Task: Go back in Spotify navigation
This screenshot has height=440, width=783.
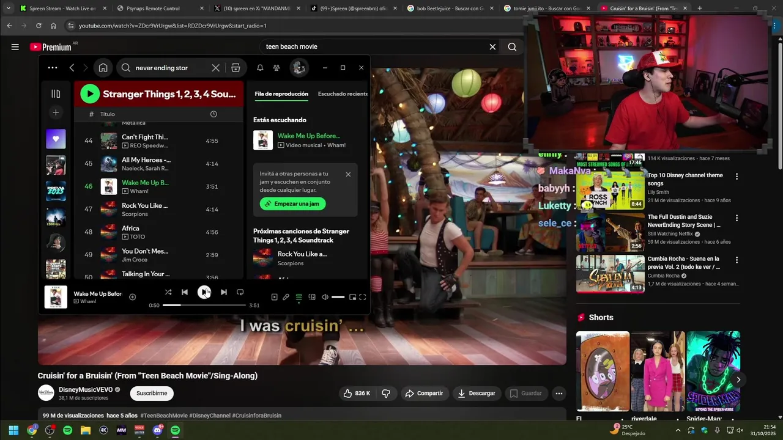Action: (x=72, y=68)
